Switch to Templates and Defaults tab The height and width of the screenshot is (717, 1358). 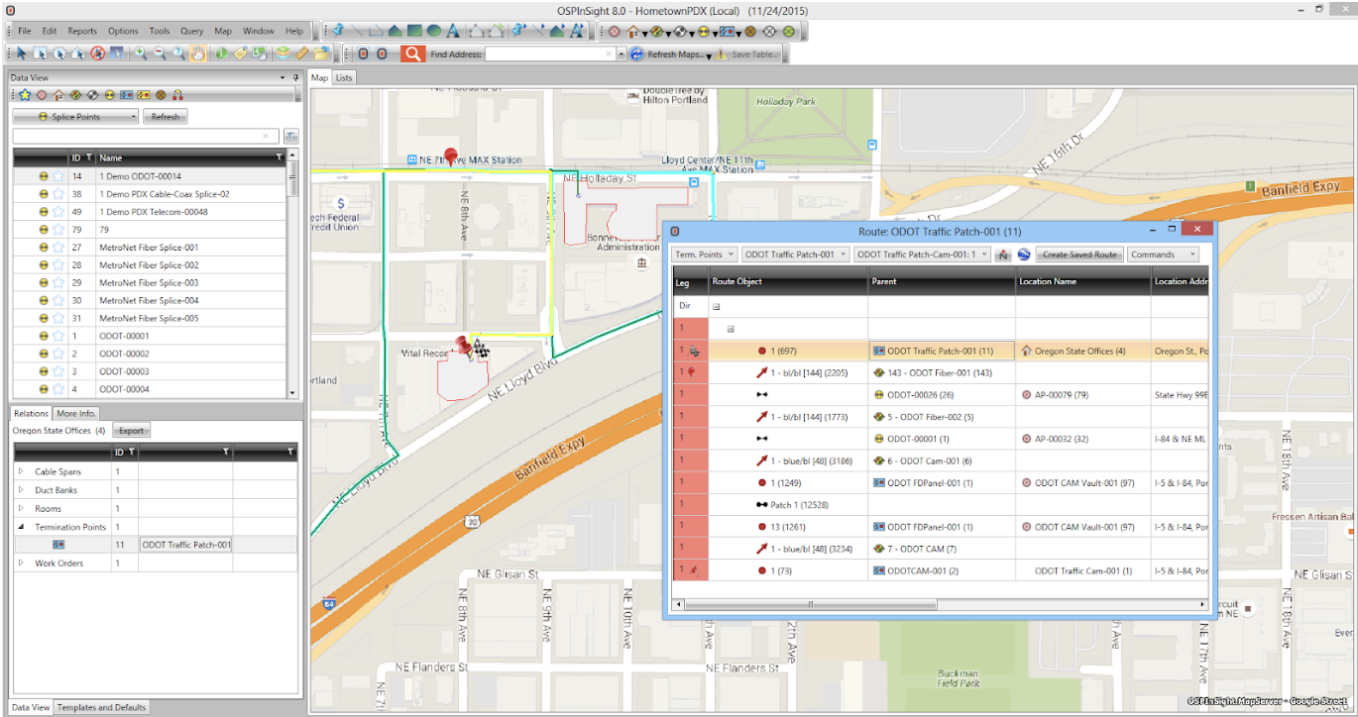pyautogui.click(x=101, y=707)
